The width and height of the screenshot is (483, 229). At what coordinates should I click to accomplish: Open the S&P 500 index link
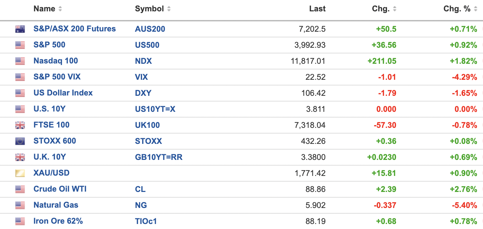coord(49,45)
